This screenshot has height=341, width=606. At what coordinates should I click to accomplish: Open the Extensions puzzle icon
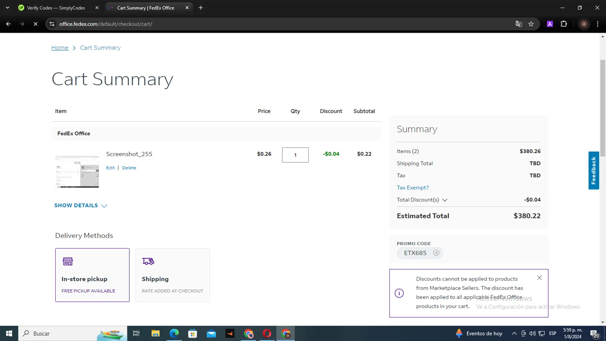click(x=564, y=24)
